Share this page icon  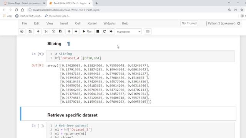coord(236,10)
